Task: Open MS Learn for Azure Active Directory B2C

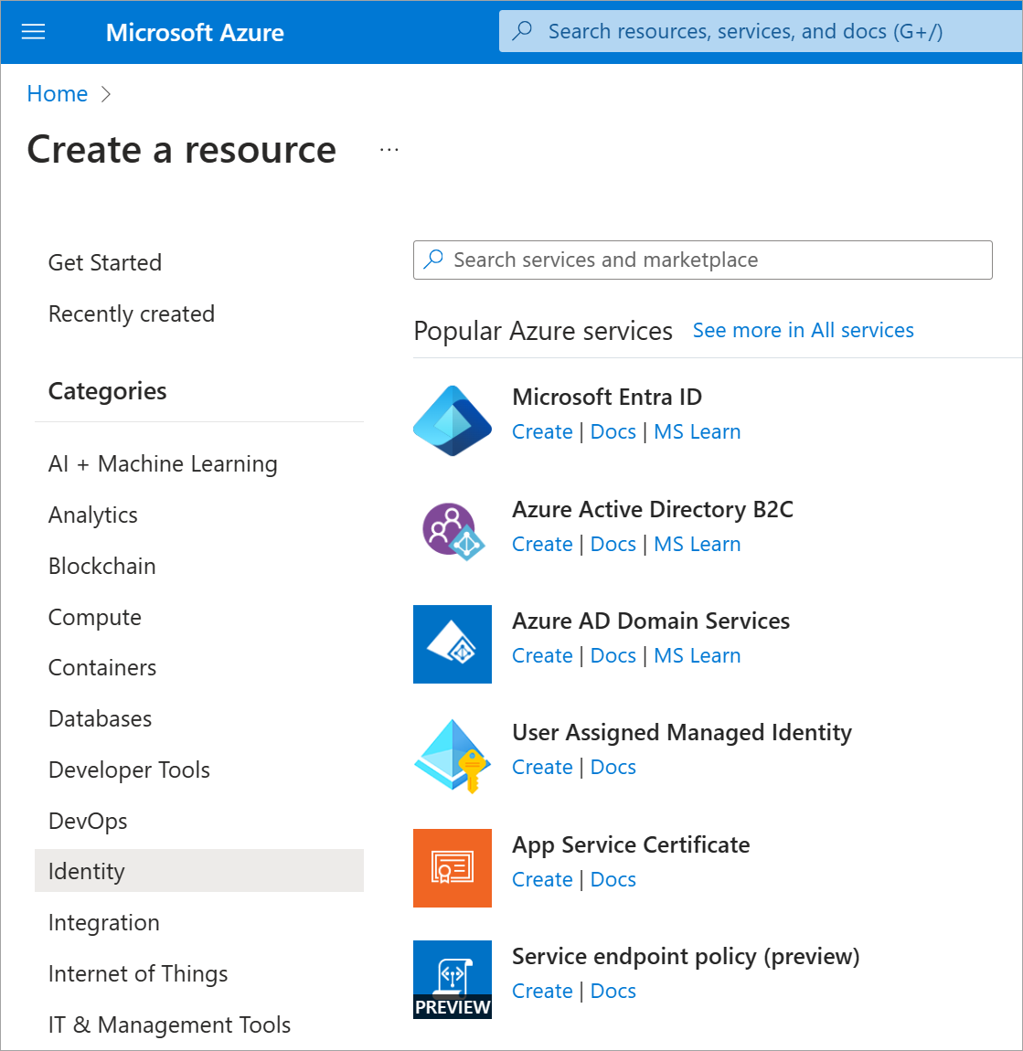Action: coord(698,545)
